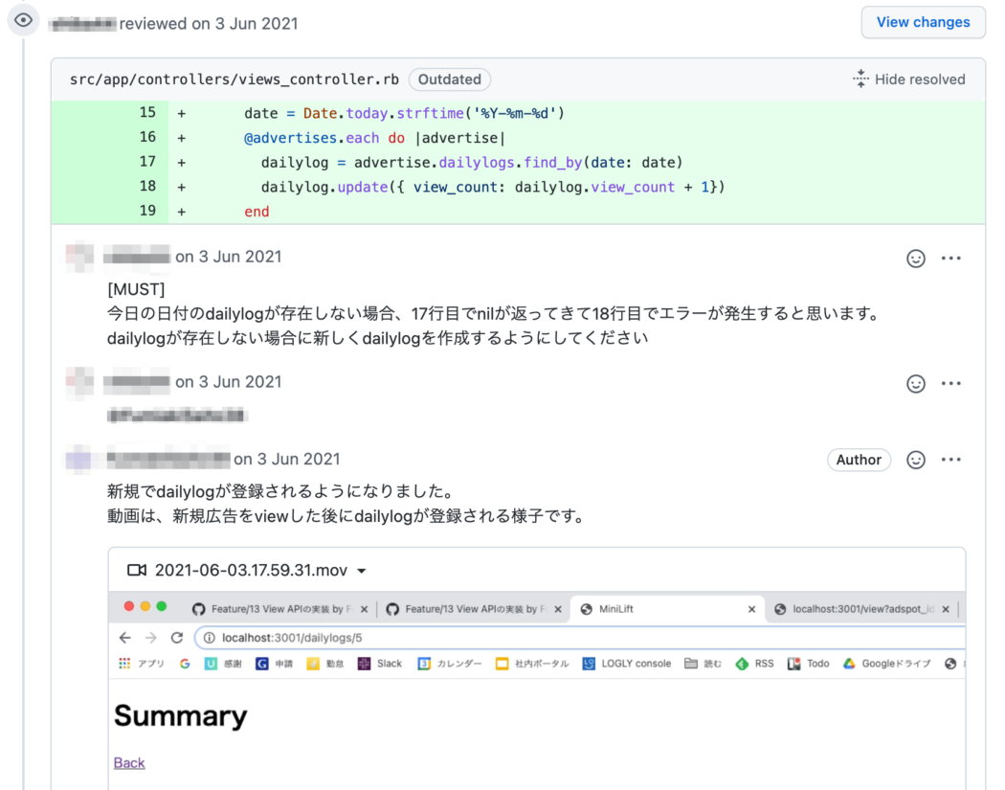1005x790 pixels.
Task: Open options menu for the [MUST] comment
Action: 951,258
